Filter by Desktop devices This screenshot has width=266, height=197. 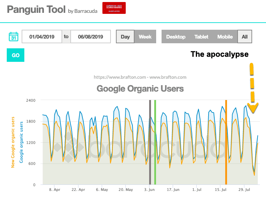[176, 36]
